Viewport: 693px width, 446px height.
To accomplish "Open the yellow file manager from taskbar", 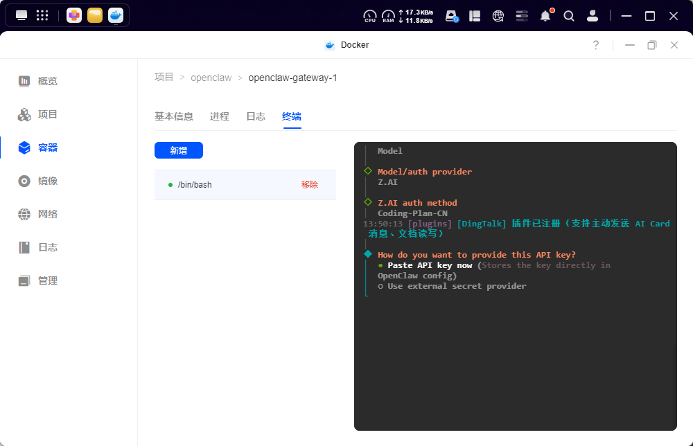I will click(x=96, y=15).
